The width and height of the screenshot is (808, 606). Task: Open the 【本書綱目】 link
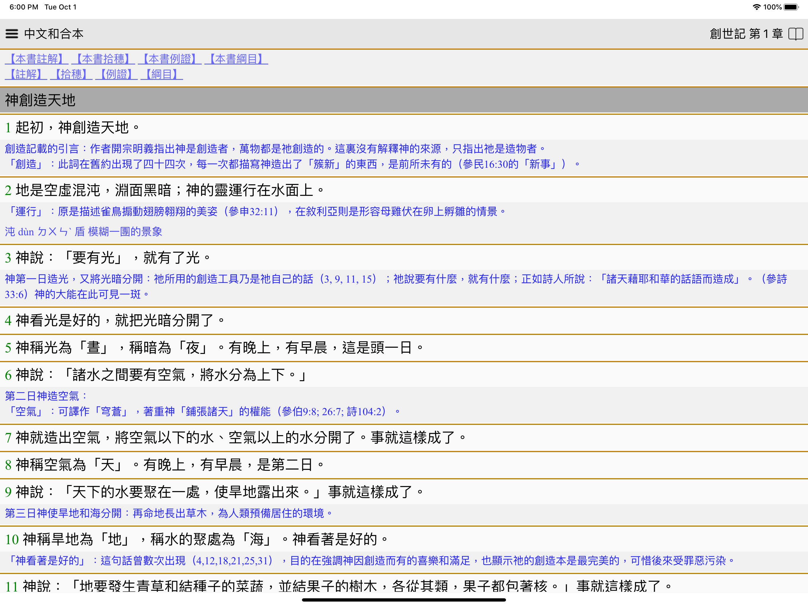click(x=236, y=59)
